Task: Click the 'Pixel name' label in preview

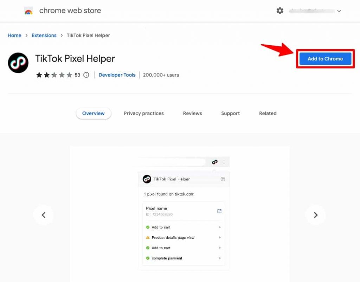Action: pyautogui.click(x=156, y=208)
